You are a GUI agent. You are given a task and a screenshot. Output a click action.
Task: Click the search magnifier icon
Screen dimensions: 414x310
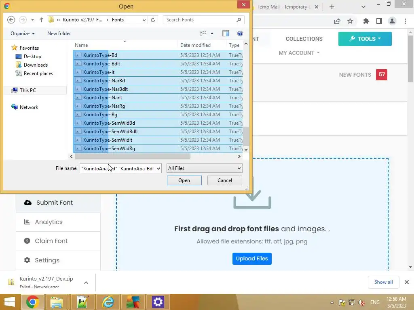239,20
